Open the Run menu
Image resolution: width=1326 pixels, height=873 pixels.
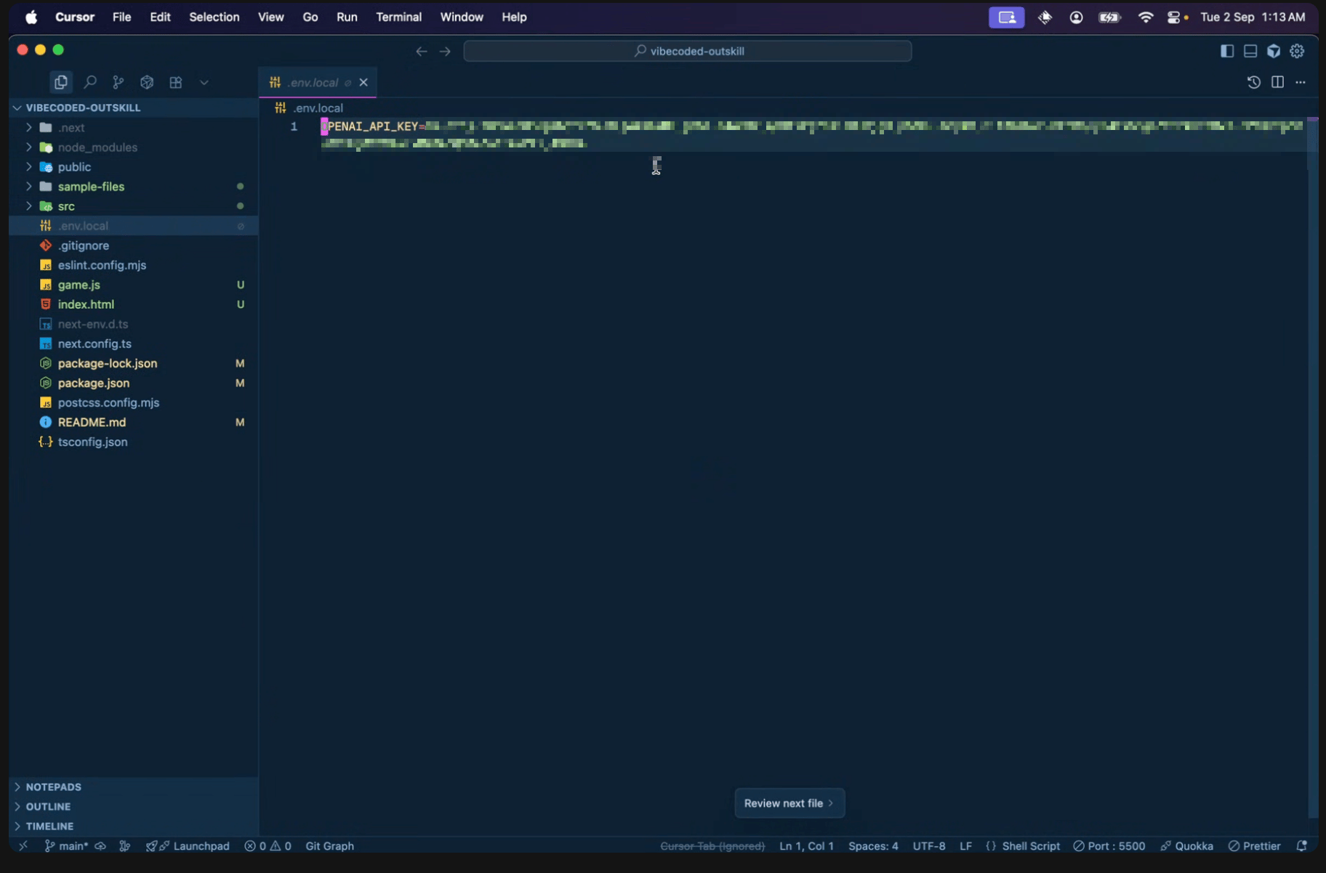pyautogui.click(x=347, y=17)
